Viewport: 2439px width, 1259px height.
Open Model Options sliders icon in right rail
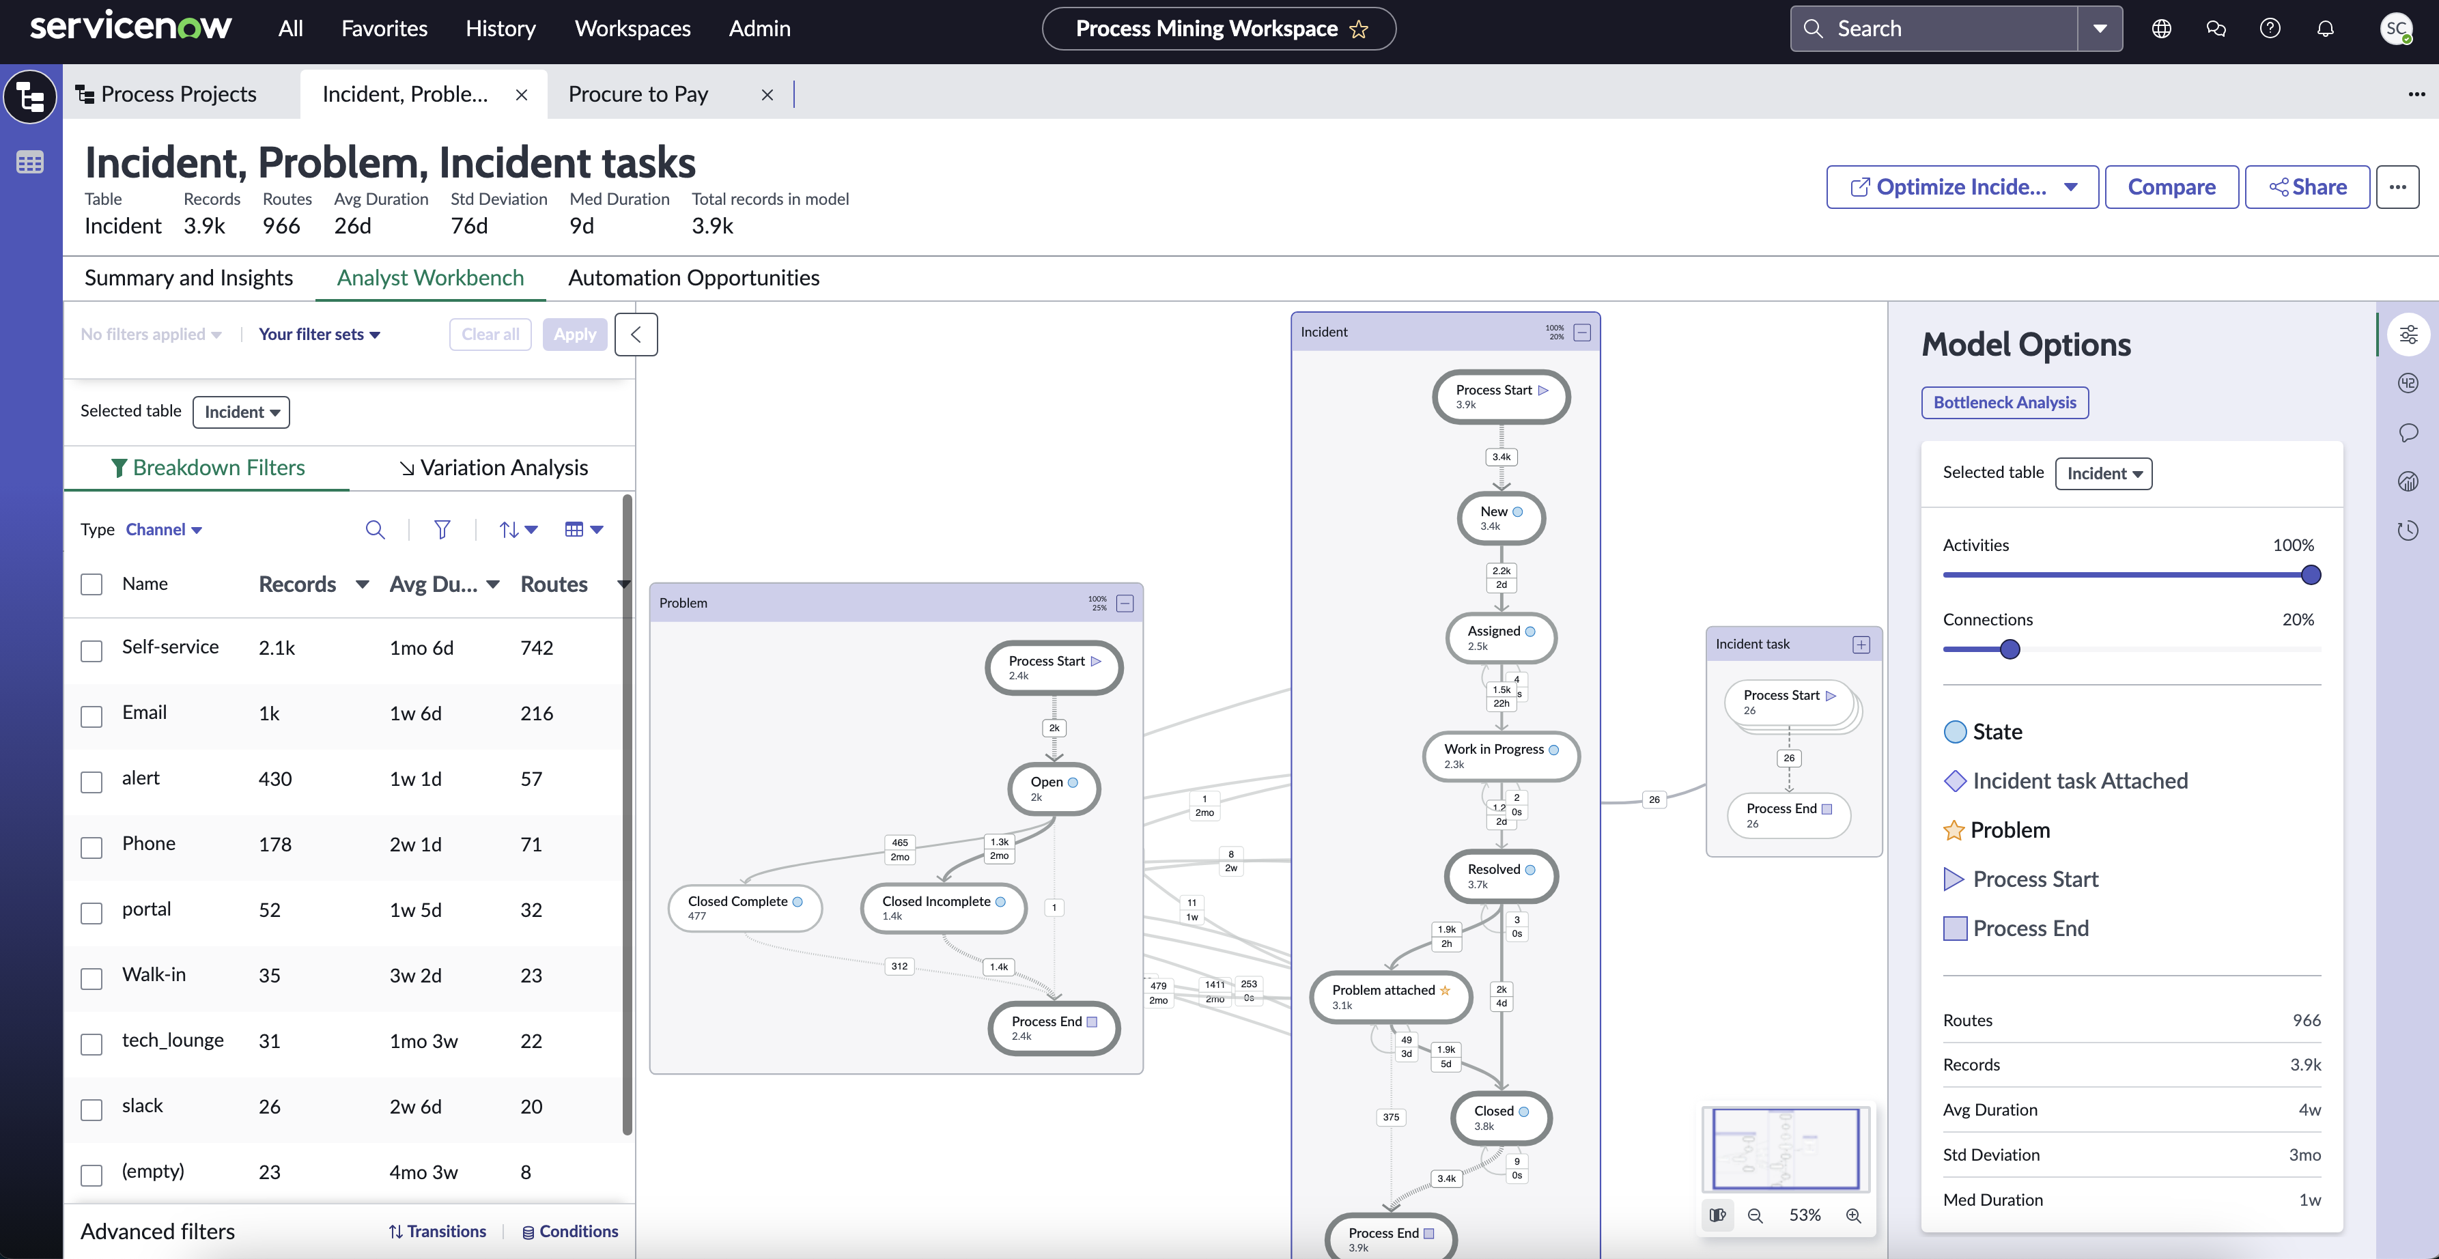pos(2409,333)
